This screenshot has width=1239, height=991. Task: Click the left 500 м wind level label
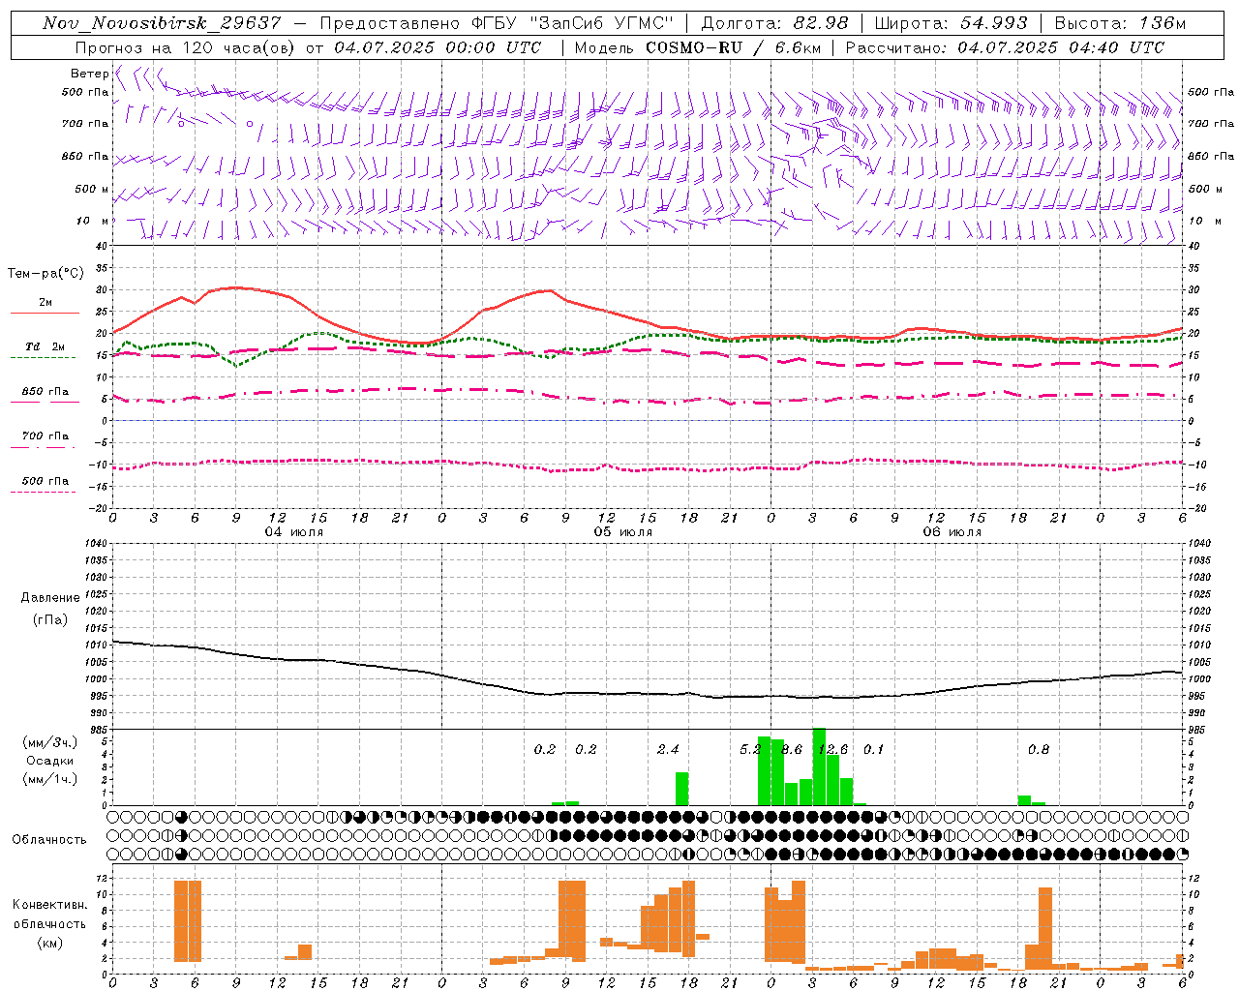point(93,189)
